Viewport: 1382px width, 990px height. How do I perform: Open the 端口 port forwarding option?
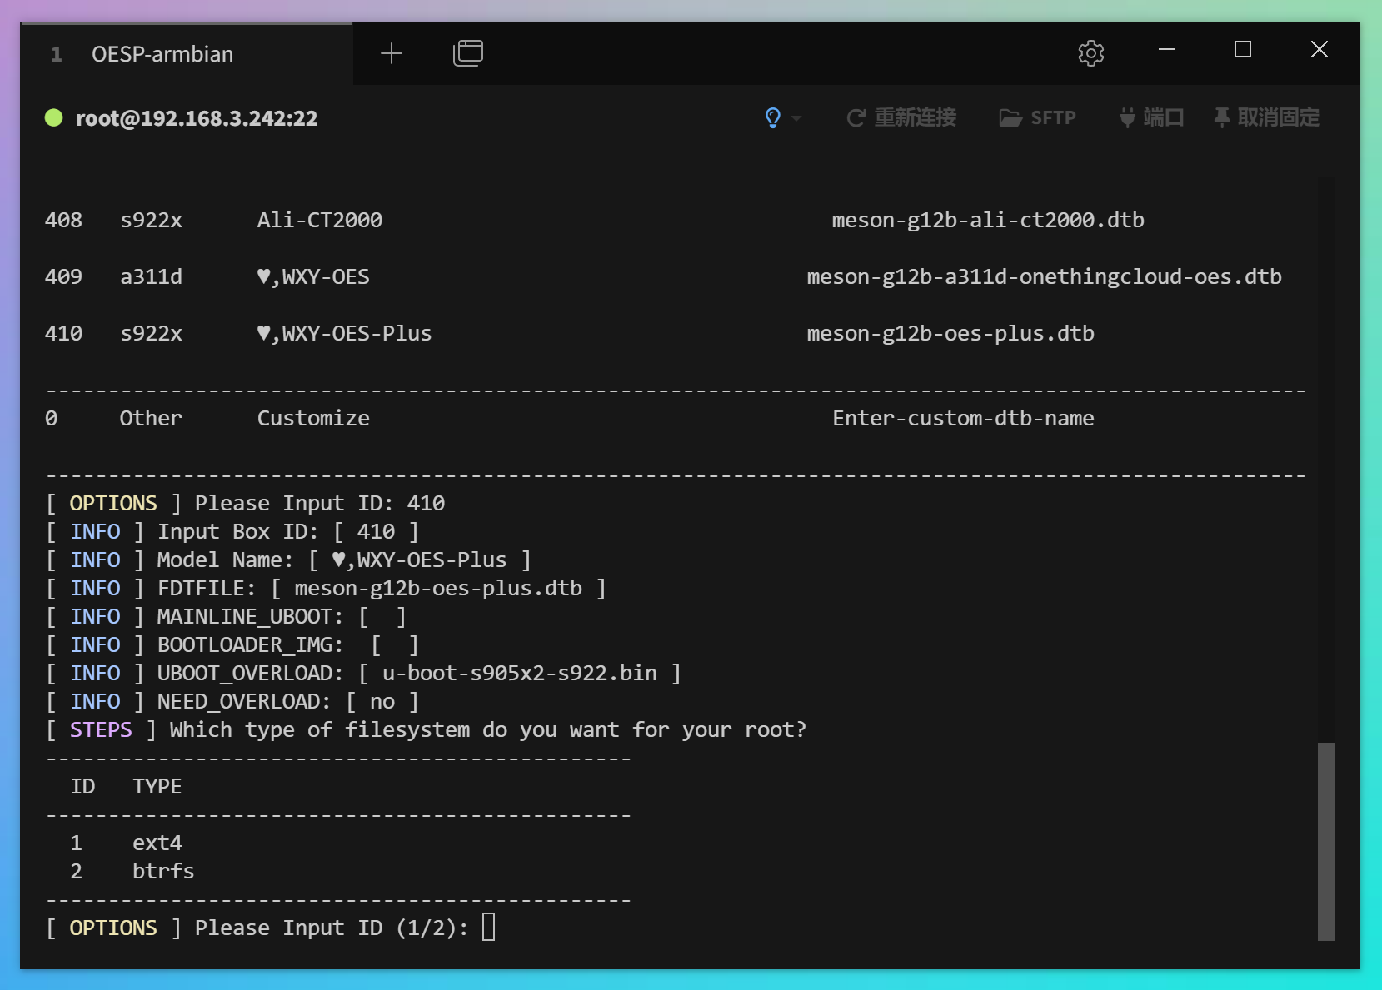[x=1151, y=117]
